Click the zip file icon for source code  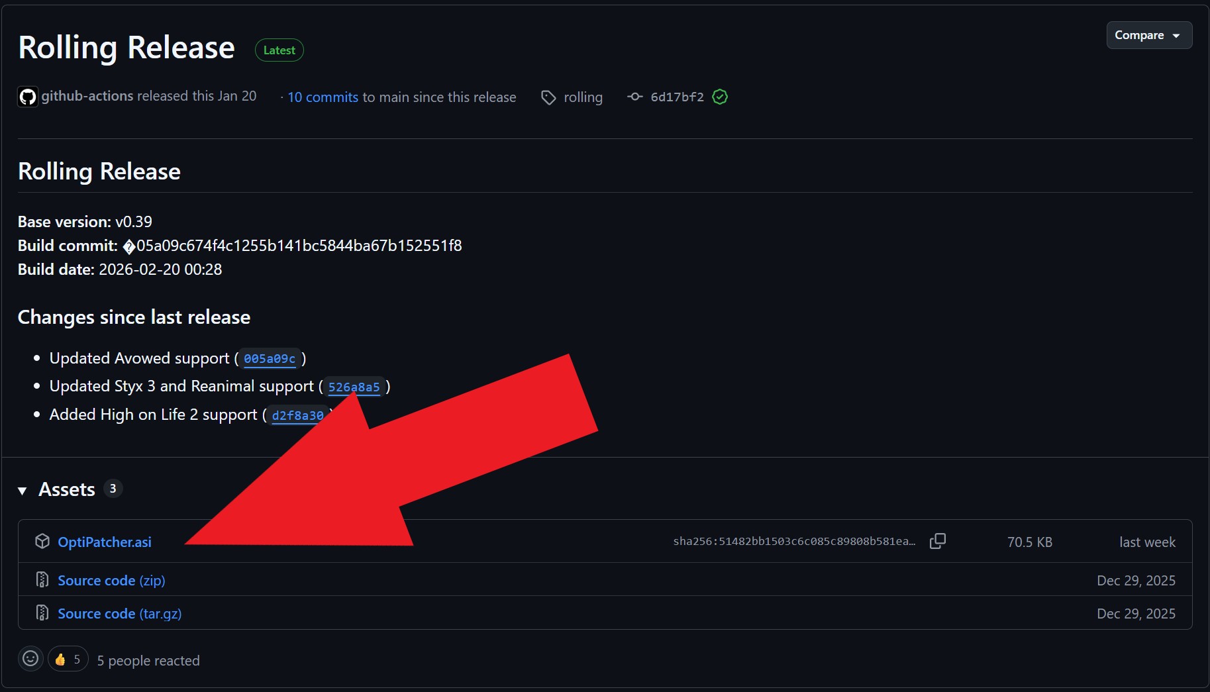tap(42, 580)
